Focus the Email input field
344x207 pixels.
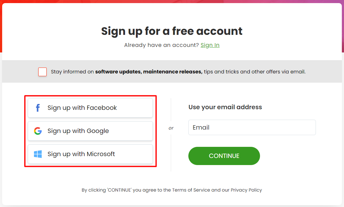click(252, 127)
